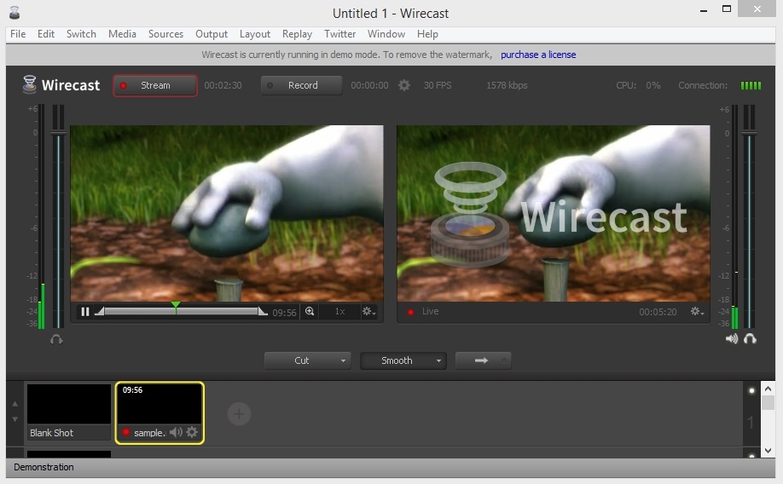Add new shot with plus icon
This screenshot has width=783, height=484.
(x=239, y=413)
